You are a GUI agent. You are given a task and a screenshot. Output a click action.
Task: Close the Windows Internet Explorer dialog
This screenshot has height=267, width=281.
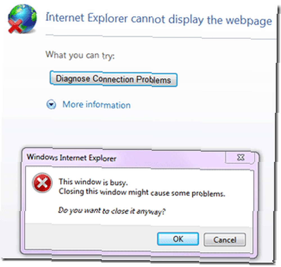240,157
